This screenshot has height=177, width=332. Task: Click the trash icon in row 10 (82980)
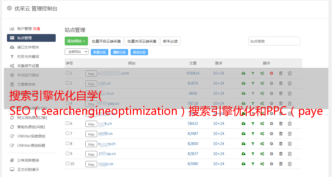click(x=290, y=164)
